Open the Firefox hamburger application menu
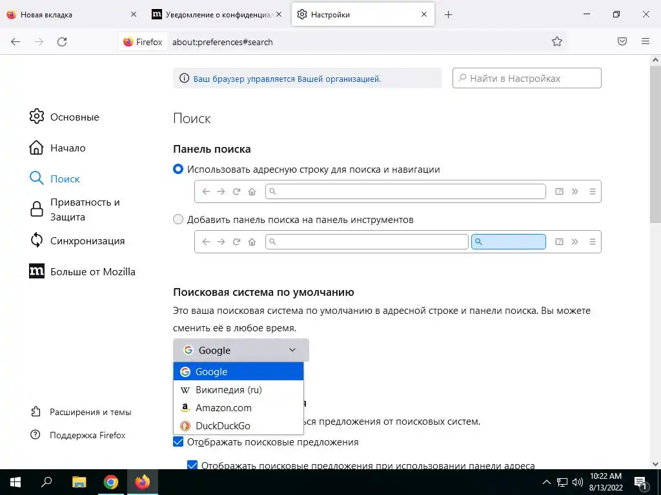The width and height of the screenshot is (661, 495). (x=646, y=41)
